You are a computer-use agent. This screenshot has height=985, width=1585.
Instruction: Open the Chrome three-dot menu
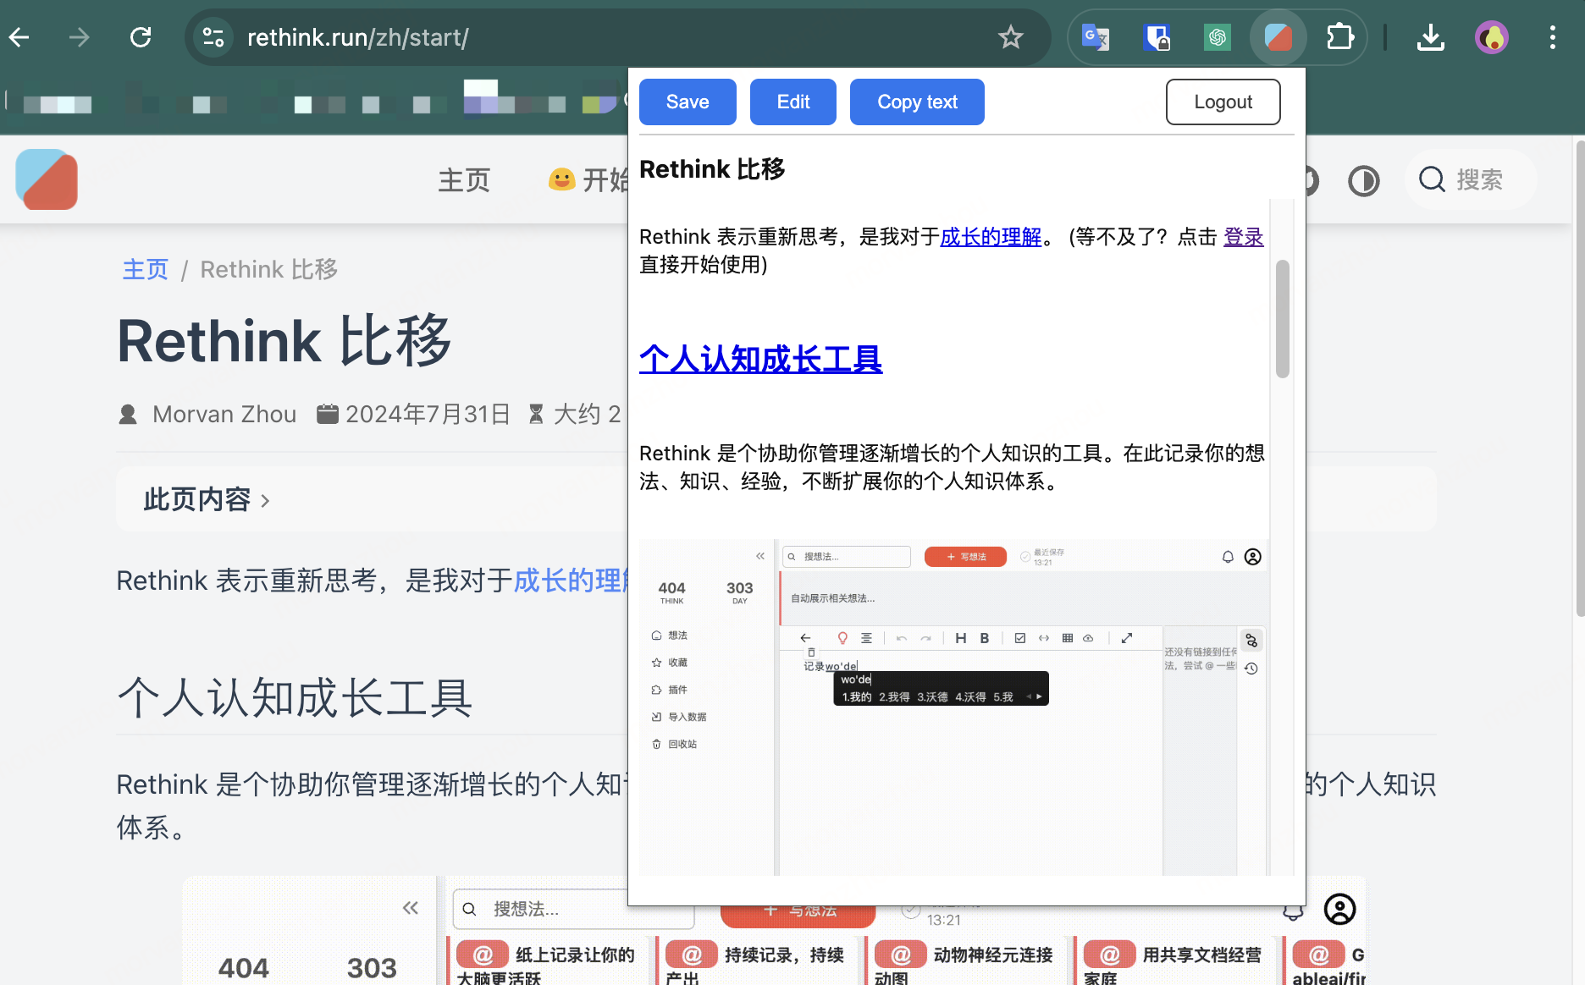(1553, 37)
